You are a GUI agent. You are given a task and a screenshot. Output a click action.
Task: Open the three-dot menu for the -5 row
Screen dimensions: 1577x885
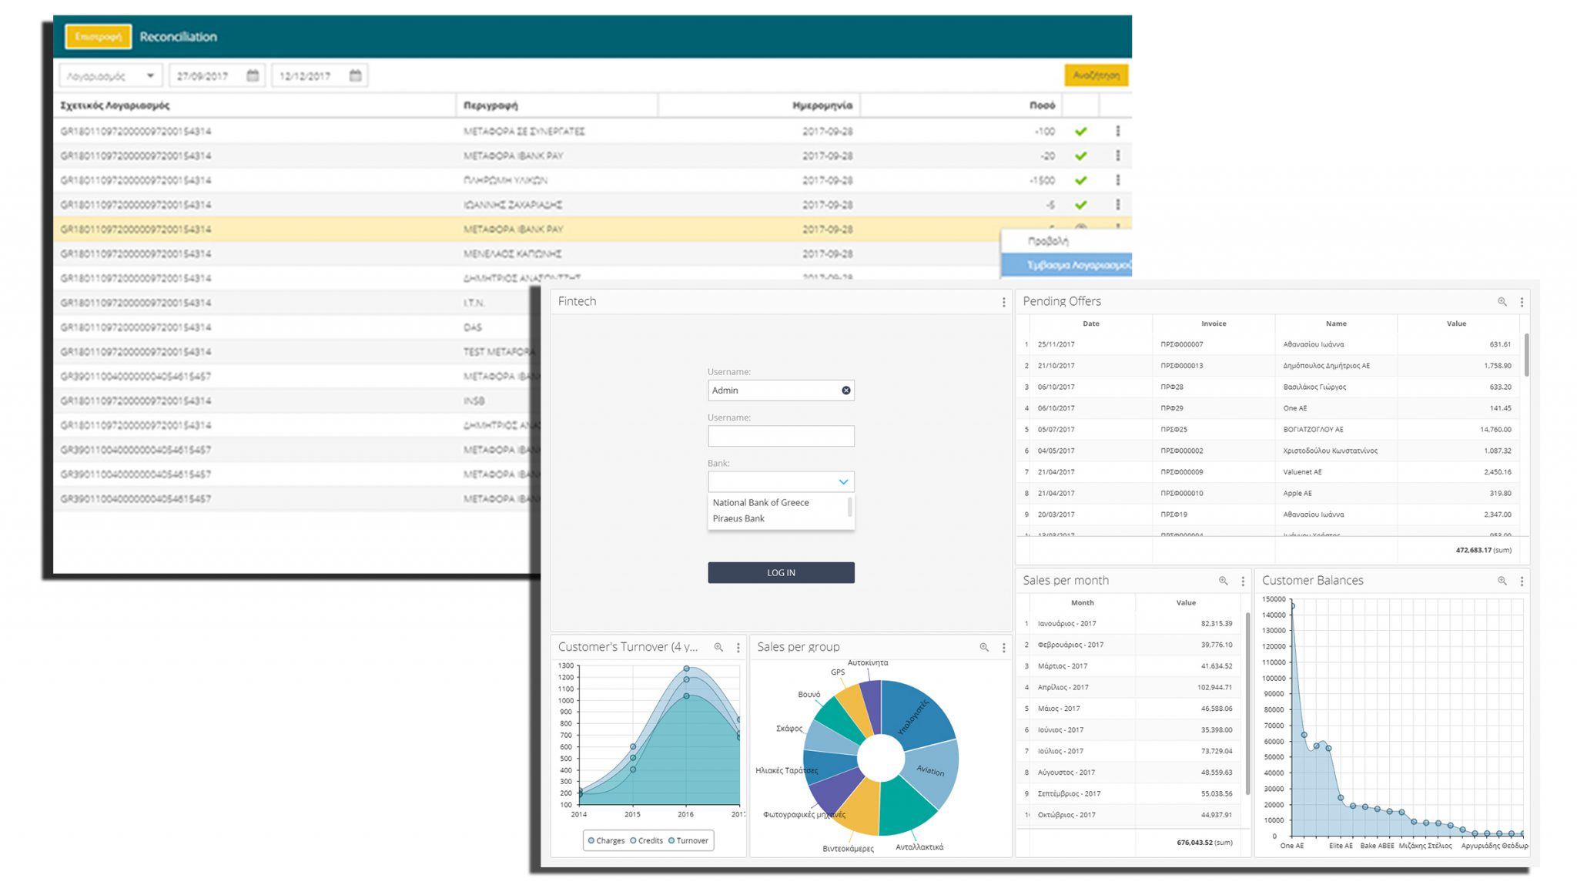pyautogui.click(x=1118, y=206)
